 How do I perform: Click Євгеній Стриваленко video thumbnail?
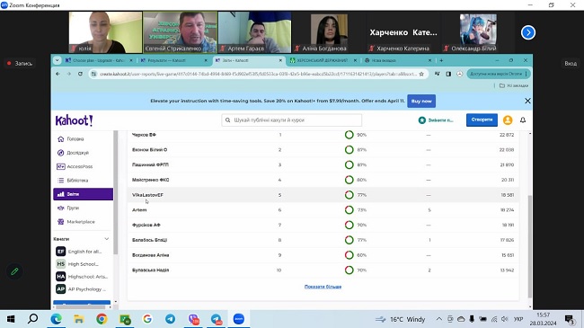[181, 32]
